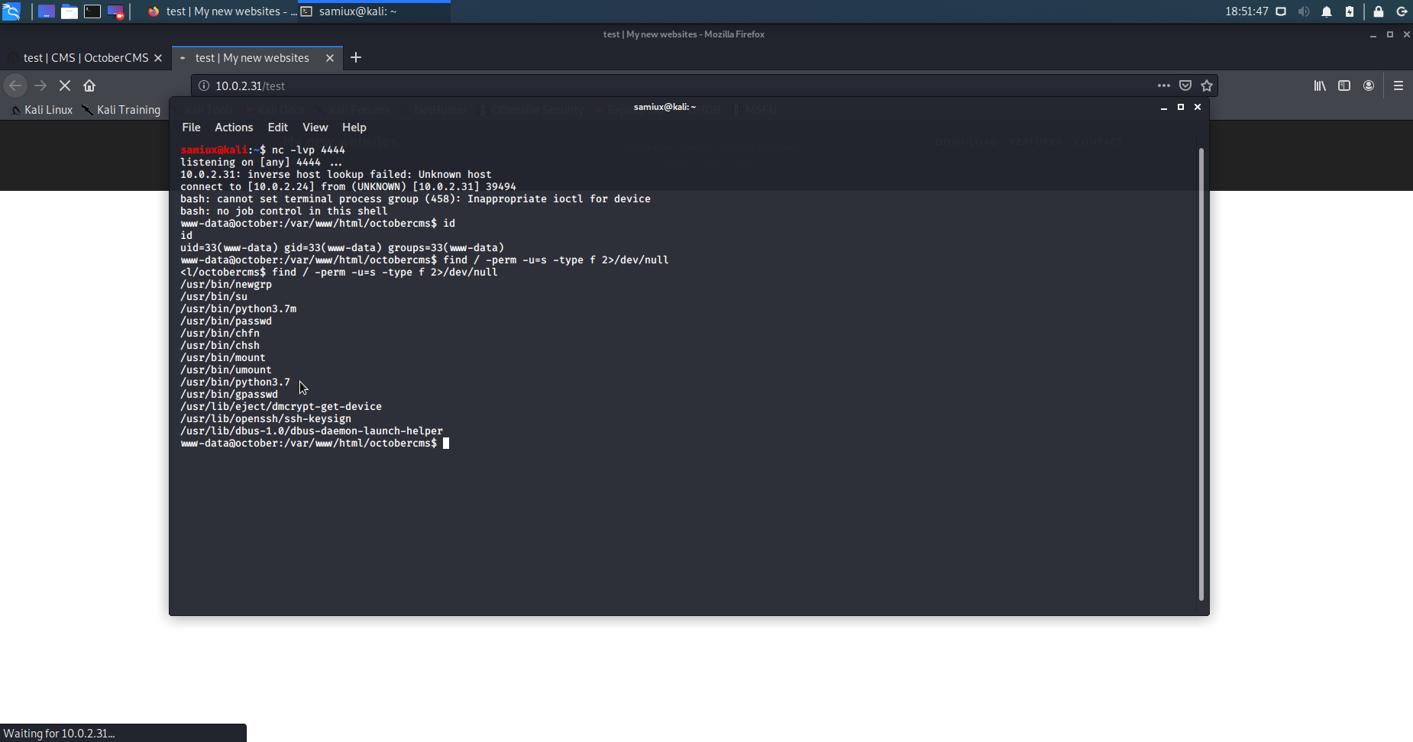This screenshot has width=1413, height=742.
Task: Click the dbus-daemon-launch-helper output line
Action: coord(312,431)
